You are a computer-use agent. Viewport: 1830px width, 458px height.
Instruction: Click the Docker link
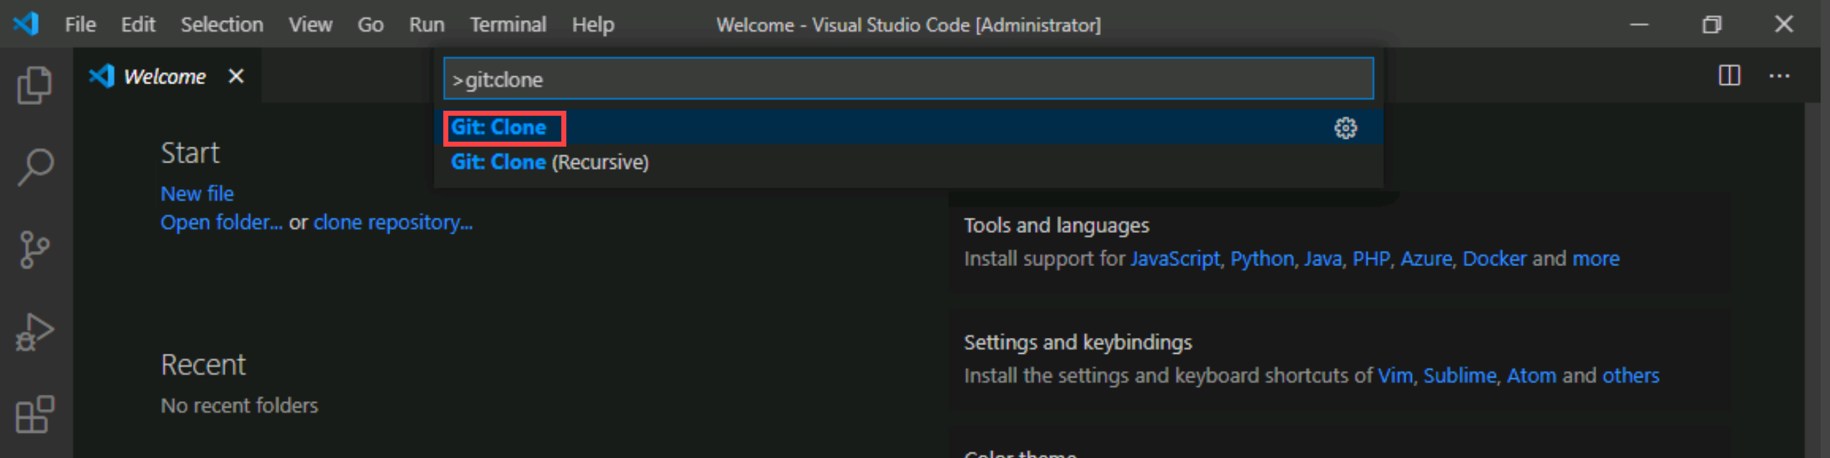pos(1494,258)
